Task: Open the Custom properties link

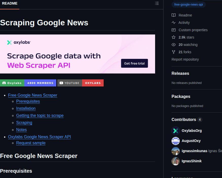Action: pos(193,30)
